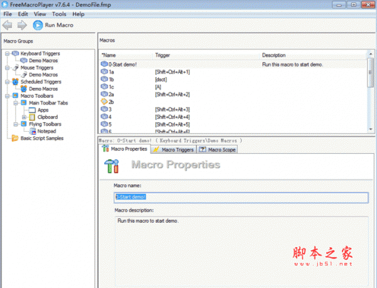Viewport: 377px width, 288px height.
Task: Click the icon of macro 1a
Action: 104,72
